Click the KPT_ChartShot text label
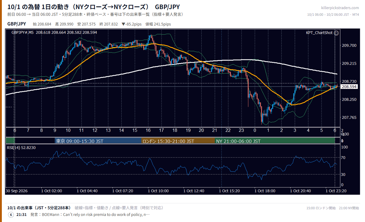The width and height of the screenshot is (365, 222). (319, 33)
